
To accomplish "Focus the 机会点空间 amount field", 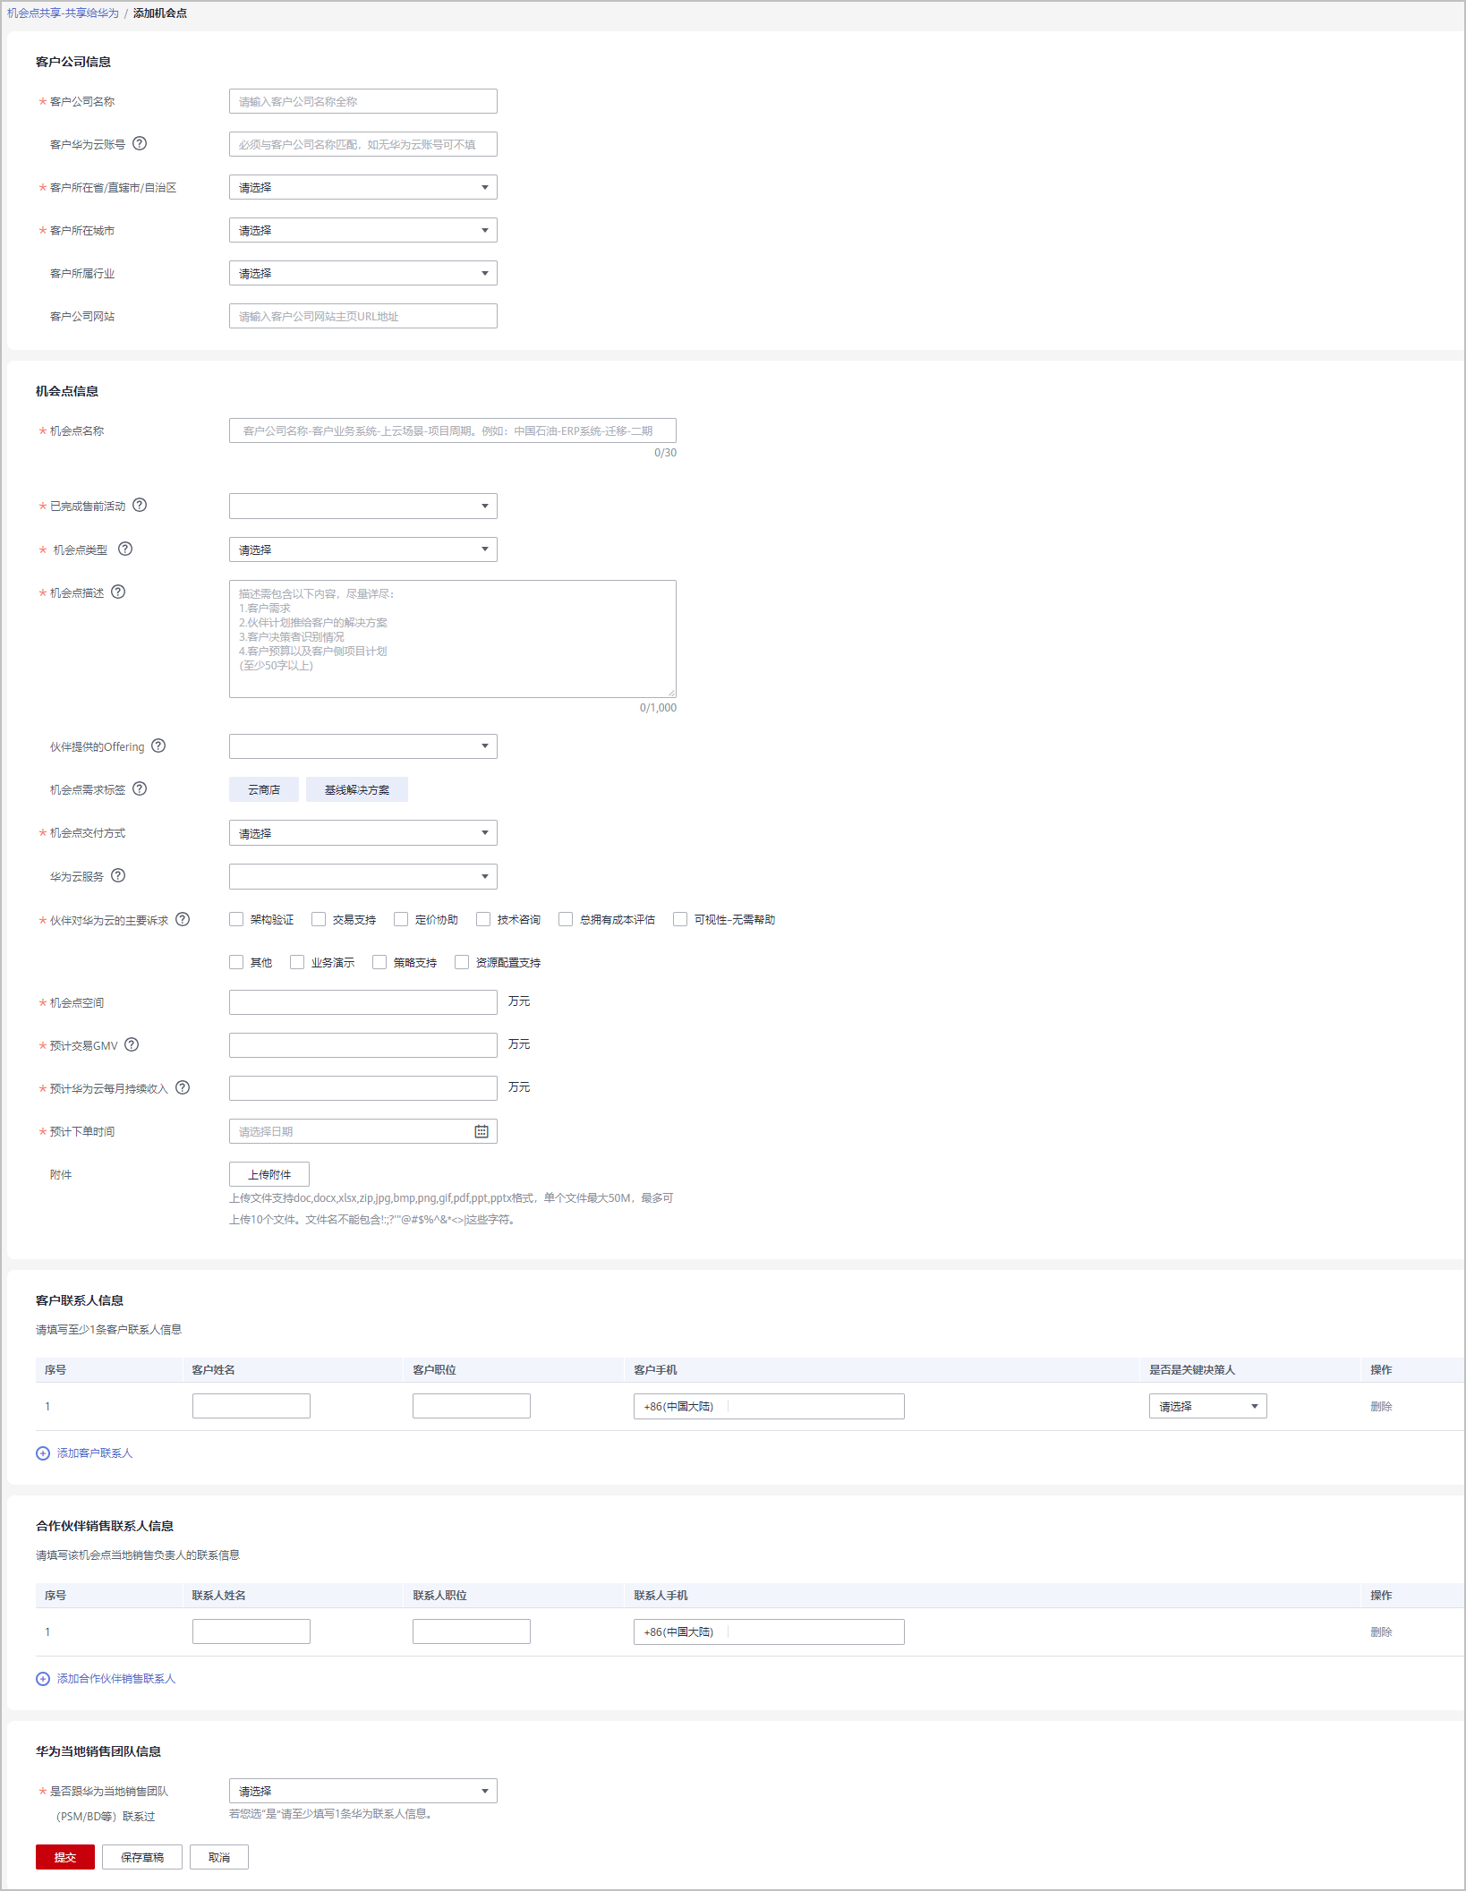I will click(x=363, y=1002).
